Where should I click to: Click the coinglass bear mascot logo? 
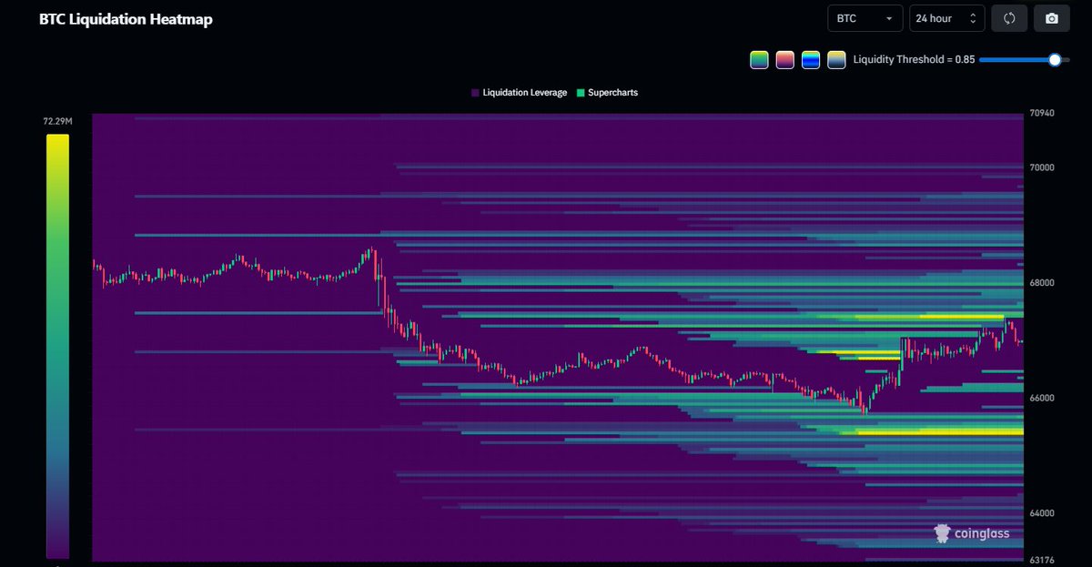942,533
